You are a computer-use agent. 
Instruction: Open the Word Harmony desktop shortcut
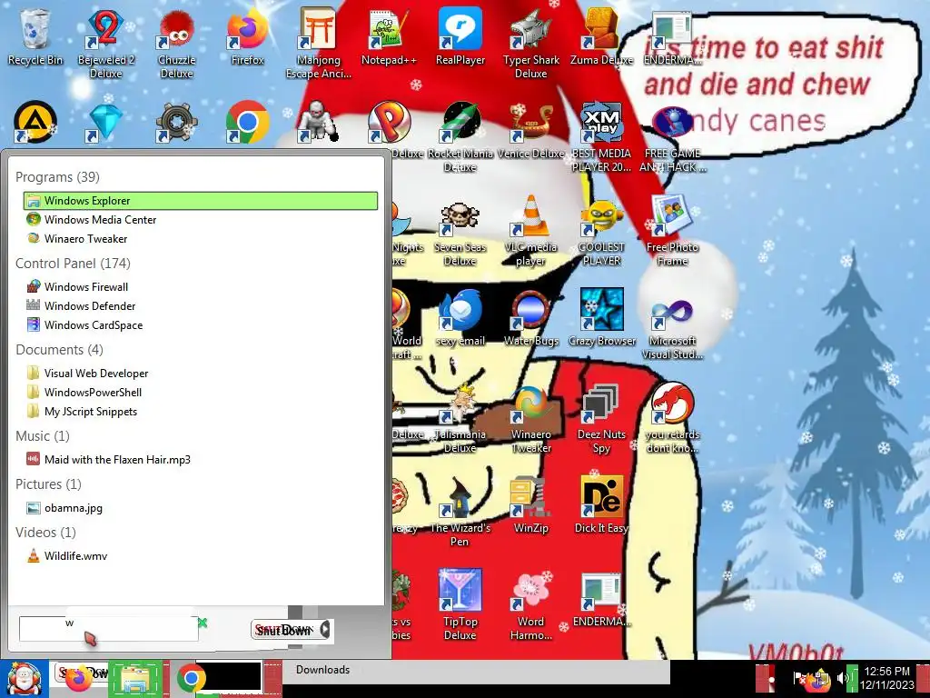pyautogui.click(x=530, y=605)
